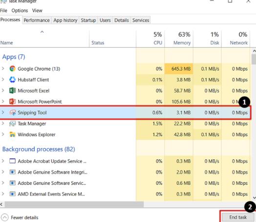Expand the Adobe Genuine Software Integri... row
This screenshot has width=256, height=222.
(x=3, y=172)
